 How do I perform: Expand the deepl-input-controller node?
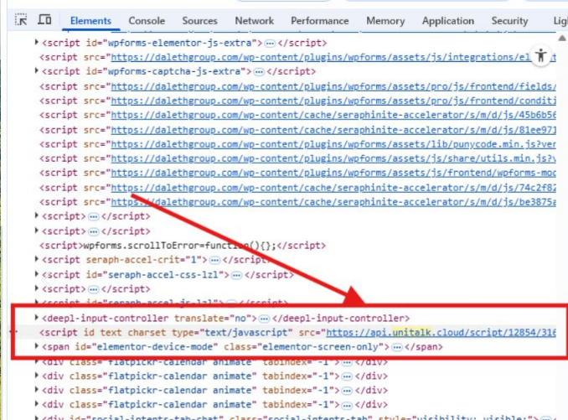pos(37,318)
